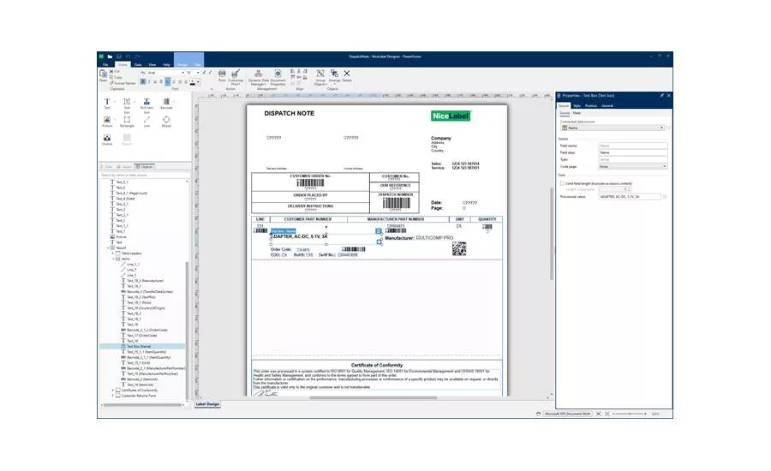This screenshot has height=471, width=771.
Task: Switch to the Data ribbon tab
Action: point(138,64)
